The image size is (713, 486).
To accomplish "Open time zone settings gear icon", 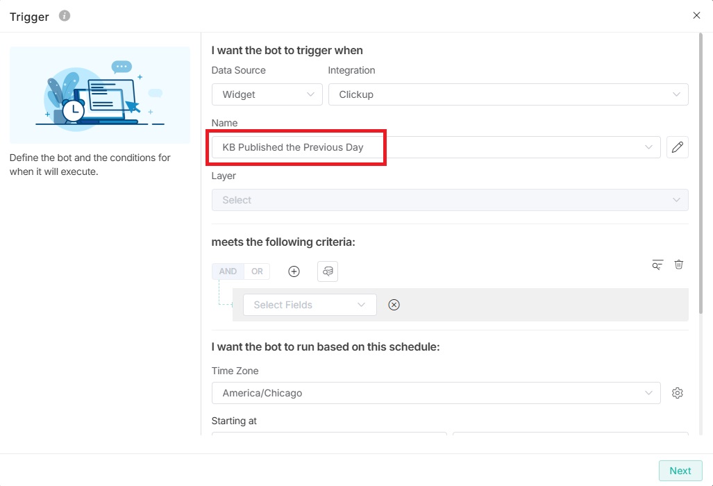I will [677, 393].
